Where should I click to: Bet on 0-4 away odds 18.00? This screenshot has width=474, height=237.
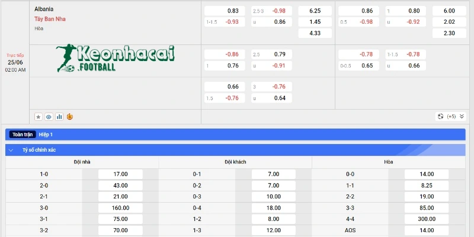[x=274, y=208]
